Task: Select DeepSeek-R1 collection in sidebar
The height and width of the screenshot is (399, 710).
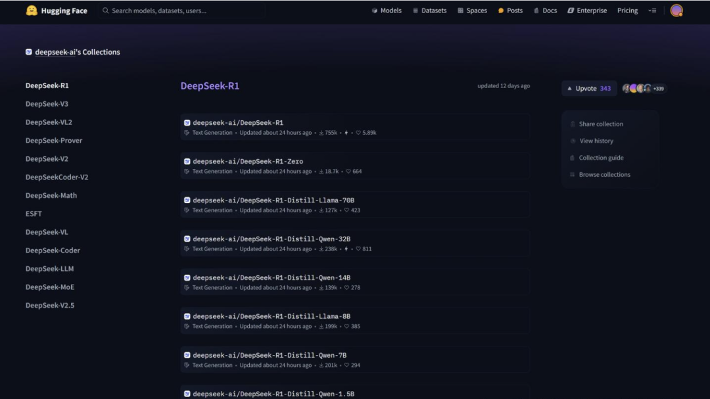Action: tap(47, 85)
